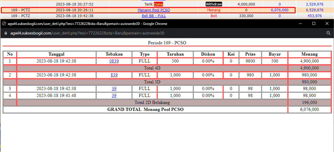Click the Tarik label in the background table

148,4
